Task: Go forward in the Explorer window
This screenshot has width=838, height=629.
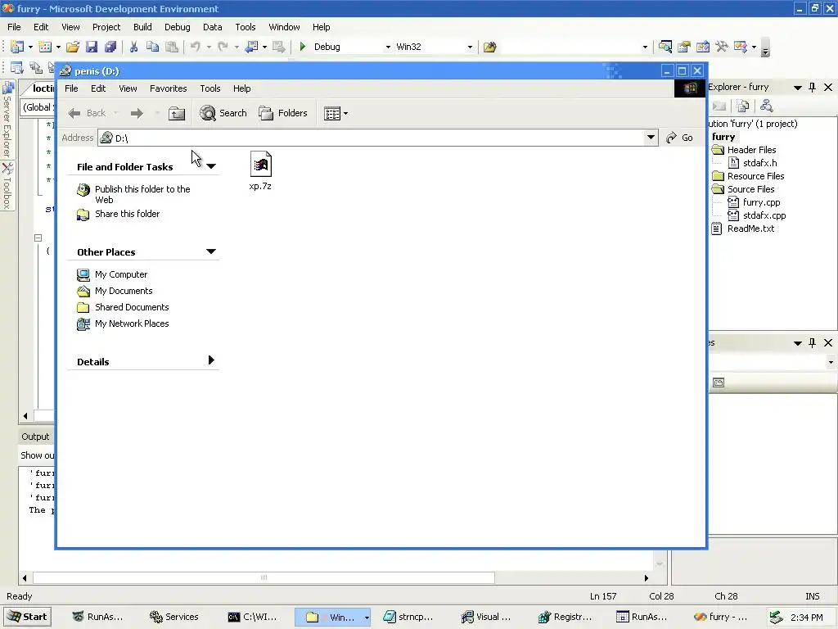Action: pos(137,113)
